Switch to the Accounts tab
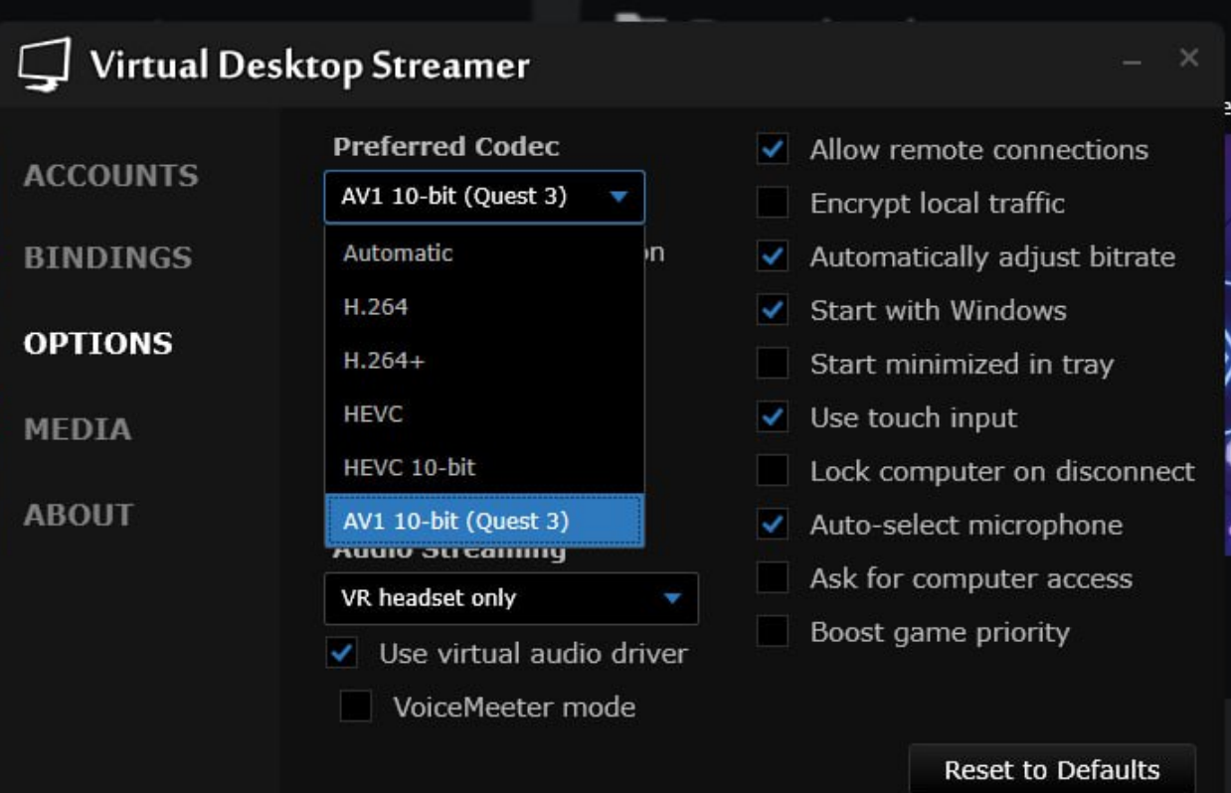Viewport: 1231px width, 793px height. click(111, 176)
